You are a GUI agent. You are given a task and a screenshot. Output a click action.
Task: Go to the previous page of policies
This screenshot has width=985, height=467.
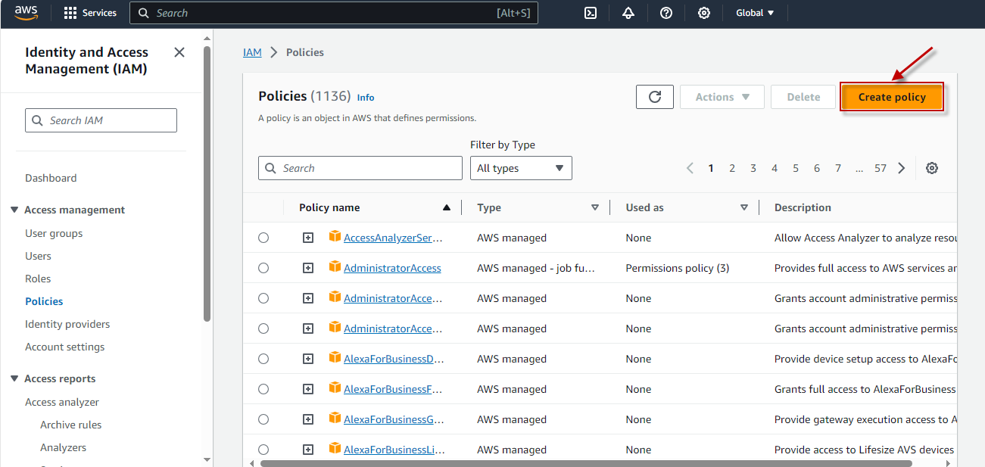[x=690, y=168]
